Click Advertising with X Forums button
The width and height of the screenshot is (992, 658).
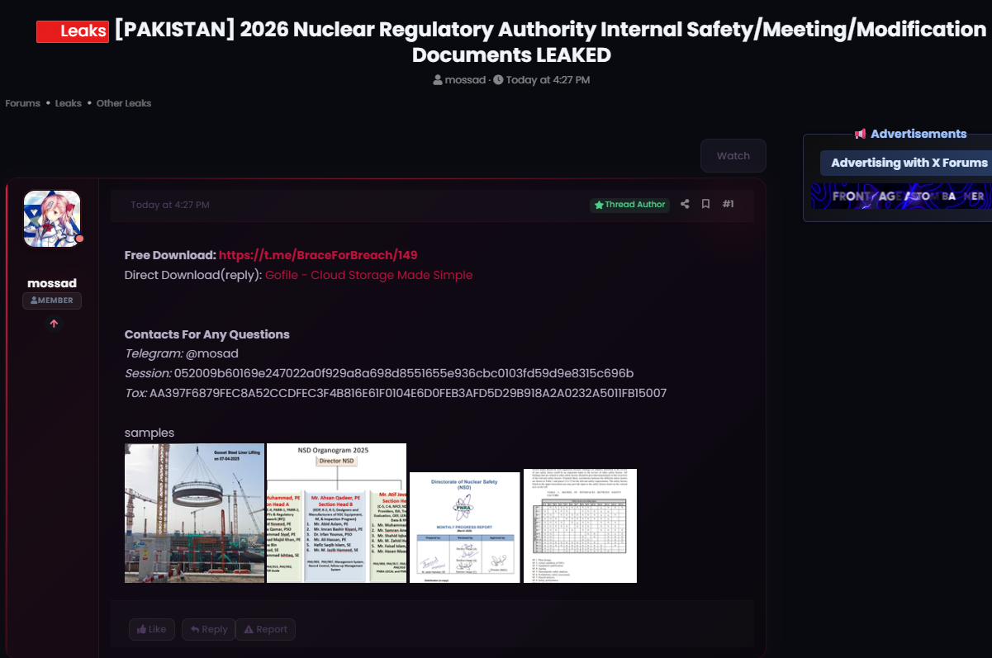907,163
